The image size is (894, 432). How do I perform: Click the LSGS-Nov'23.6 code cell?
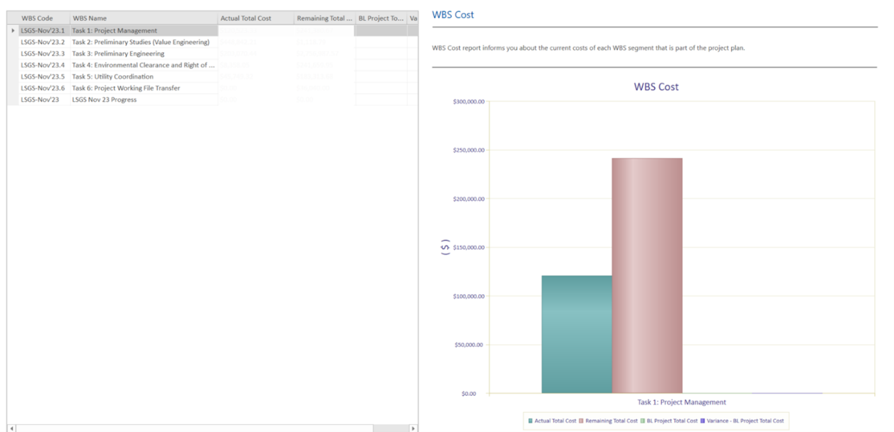(x=44, y=88)
